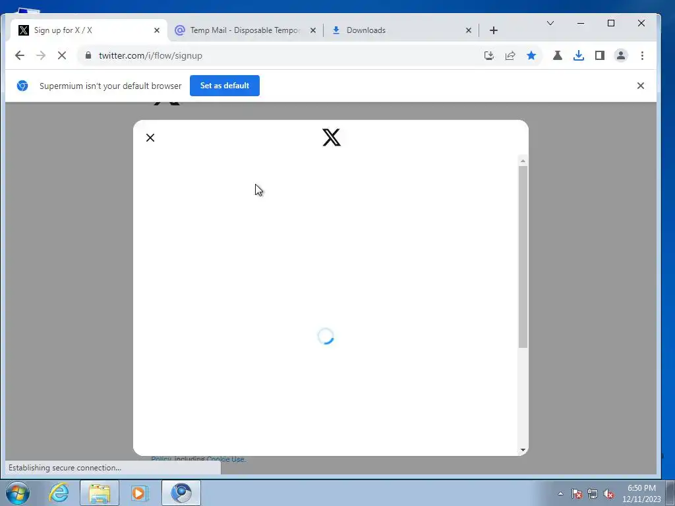Click the Show desktop button
The height and width of the screenshot is (506, 675).
(670, 493)
